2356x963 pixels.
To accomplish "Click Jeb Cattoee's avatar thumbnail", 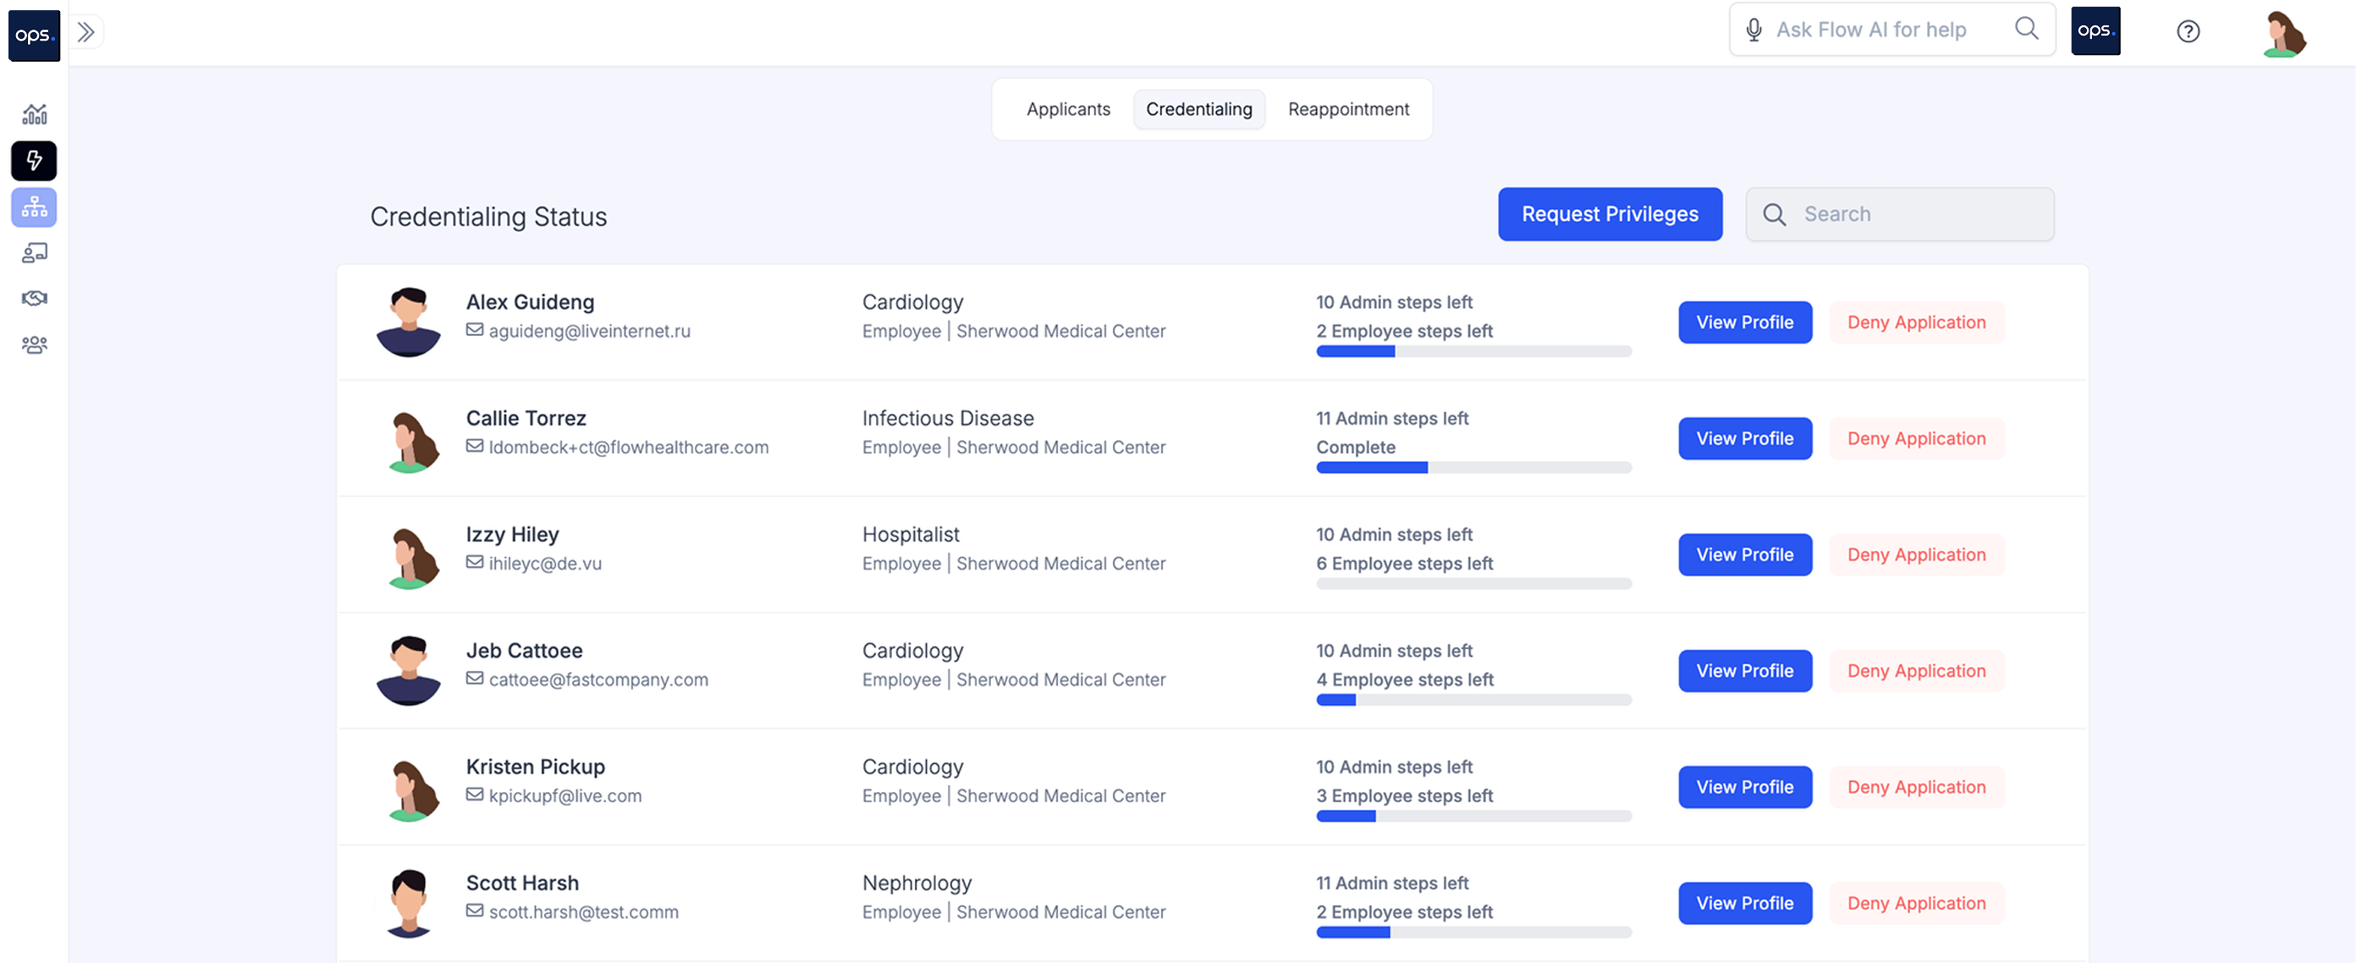I will 408,670.
